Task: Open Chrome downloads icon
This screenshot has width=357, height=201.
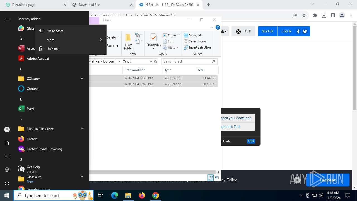Action: pyautogui.click(x=324, y=15)
